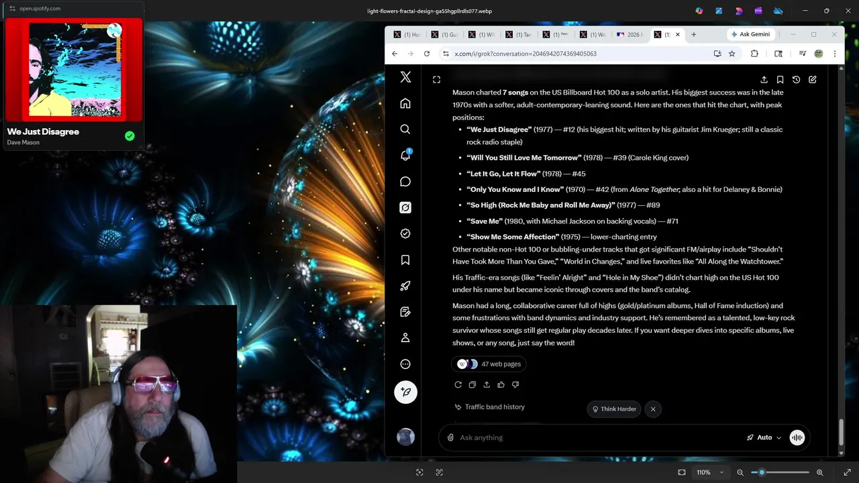Open We Just Disagree album art thumbnail
The height and width of the screenshot is (483, 859).
pyautogui.click(x=74, y=70)
